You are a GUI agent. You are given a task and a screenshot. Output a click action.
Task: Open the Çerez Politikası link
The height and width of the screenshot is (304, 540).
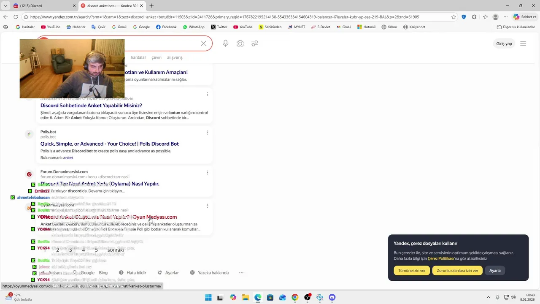tap(441, 258)
